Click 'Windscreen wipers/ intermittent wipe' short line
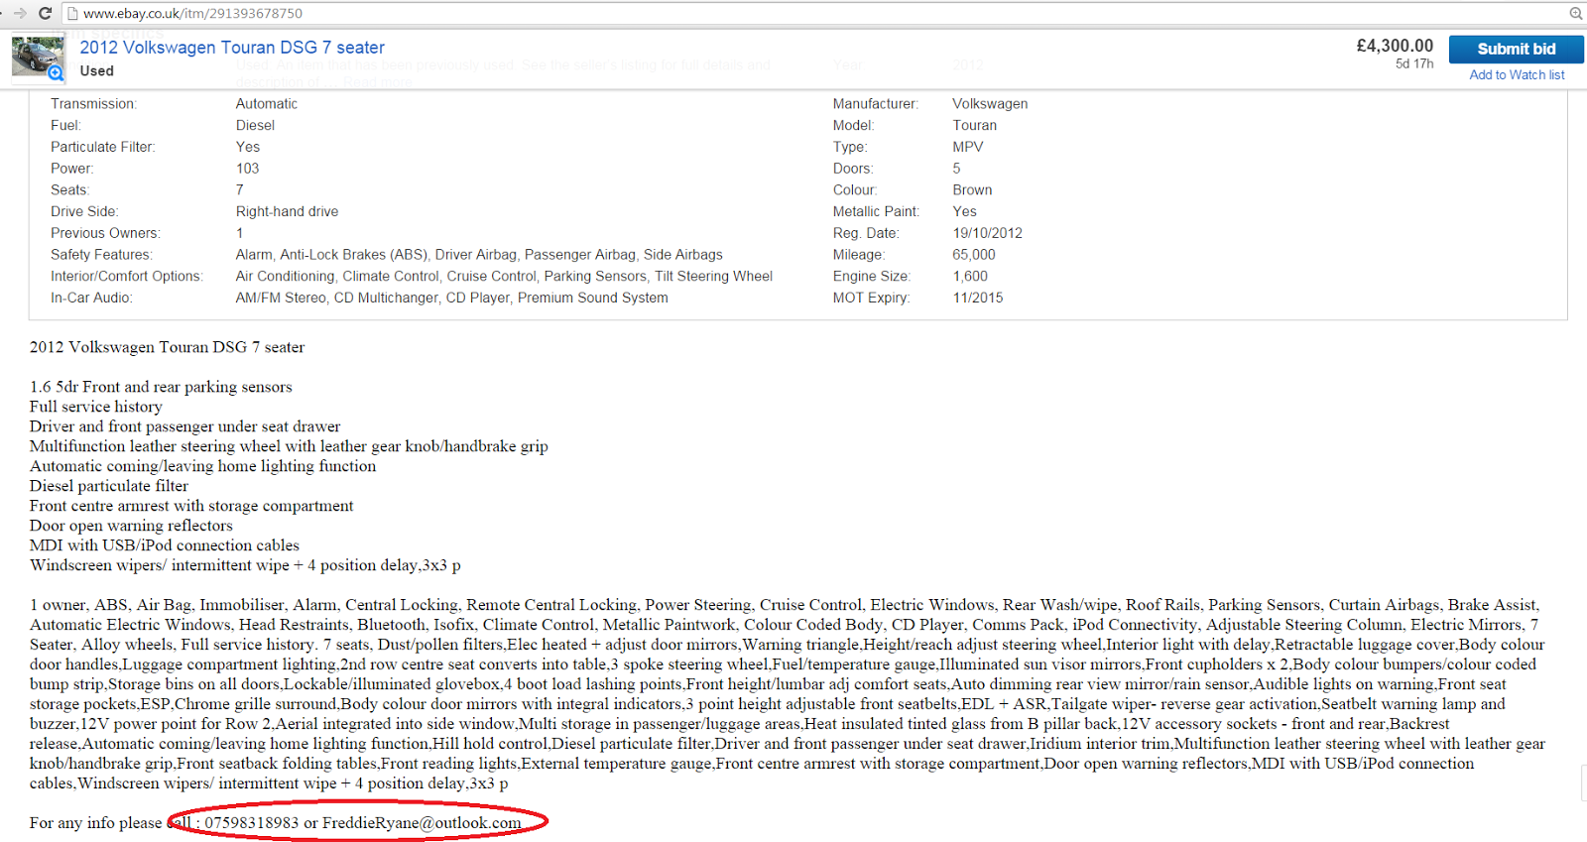The image size is (1587, 842). click(245, 565)
